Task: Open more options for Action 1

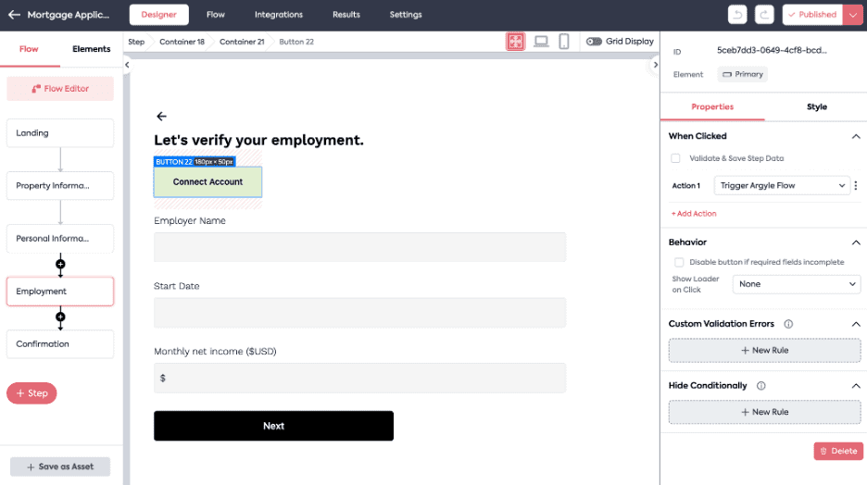Action: point(856,186)
